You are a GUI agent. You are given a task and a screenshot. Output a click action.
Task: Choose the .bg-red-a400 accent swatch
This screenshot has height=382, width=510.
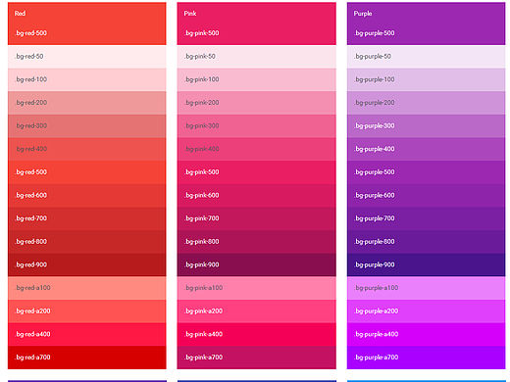coord(87,335)
